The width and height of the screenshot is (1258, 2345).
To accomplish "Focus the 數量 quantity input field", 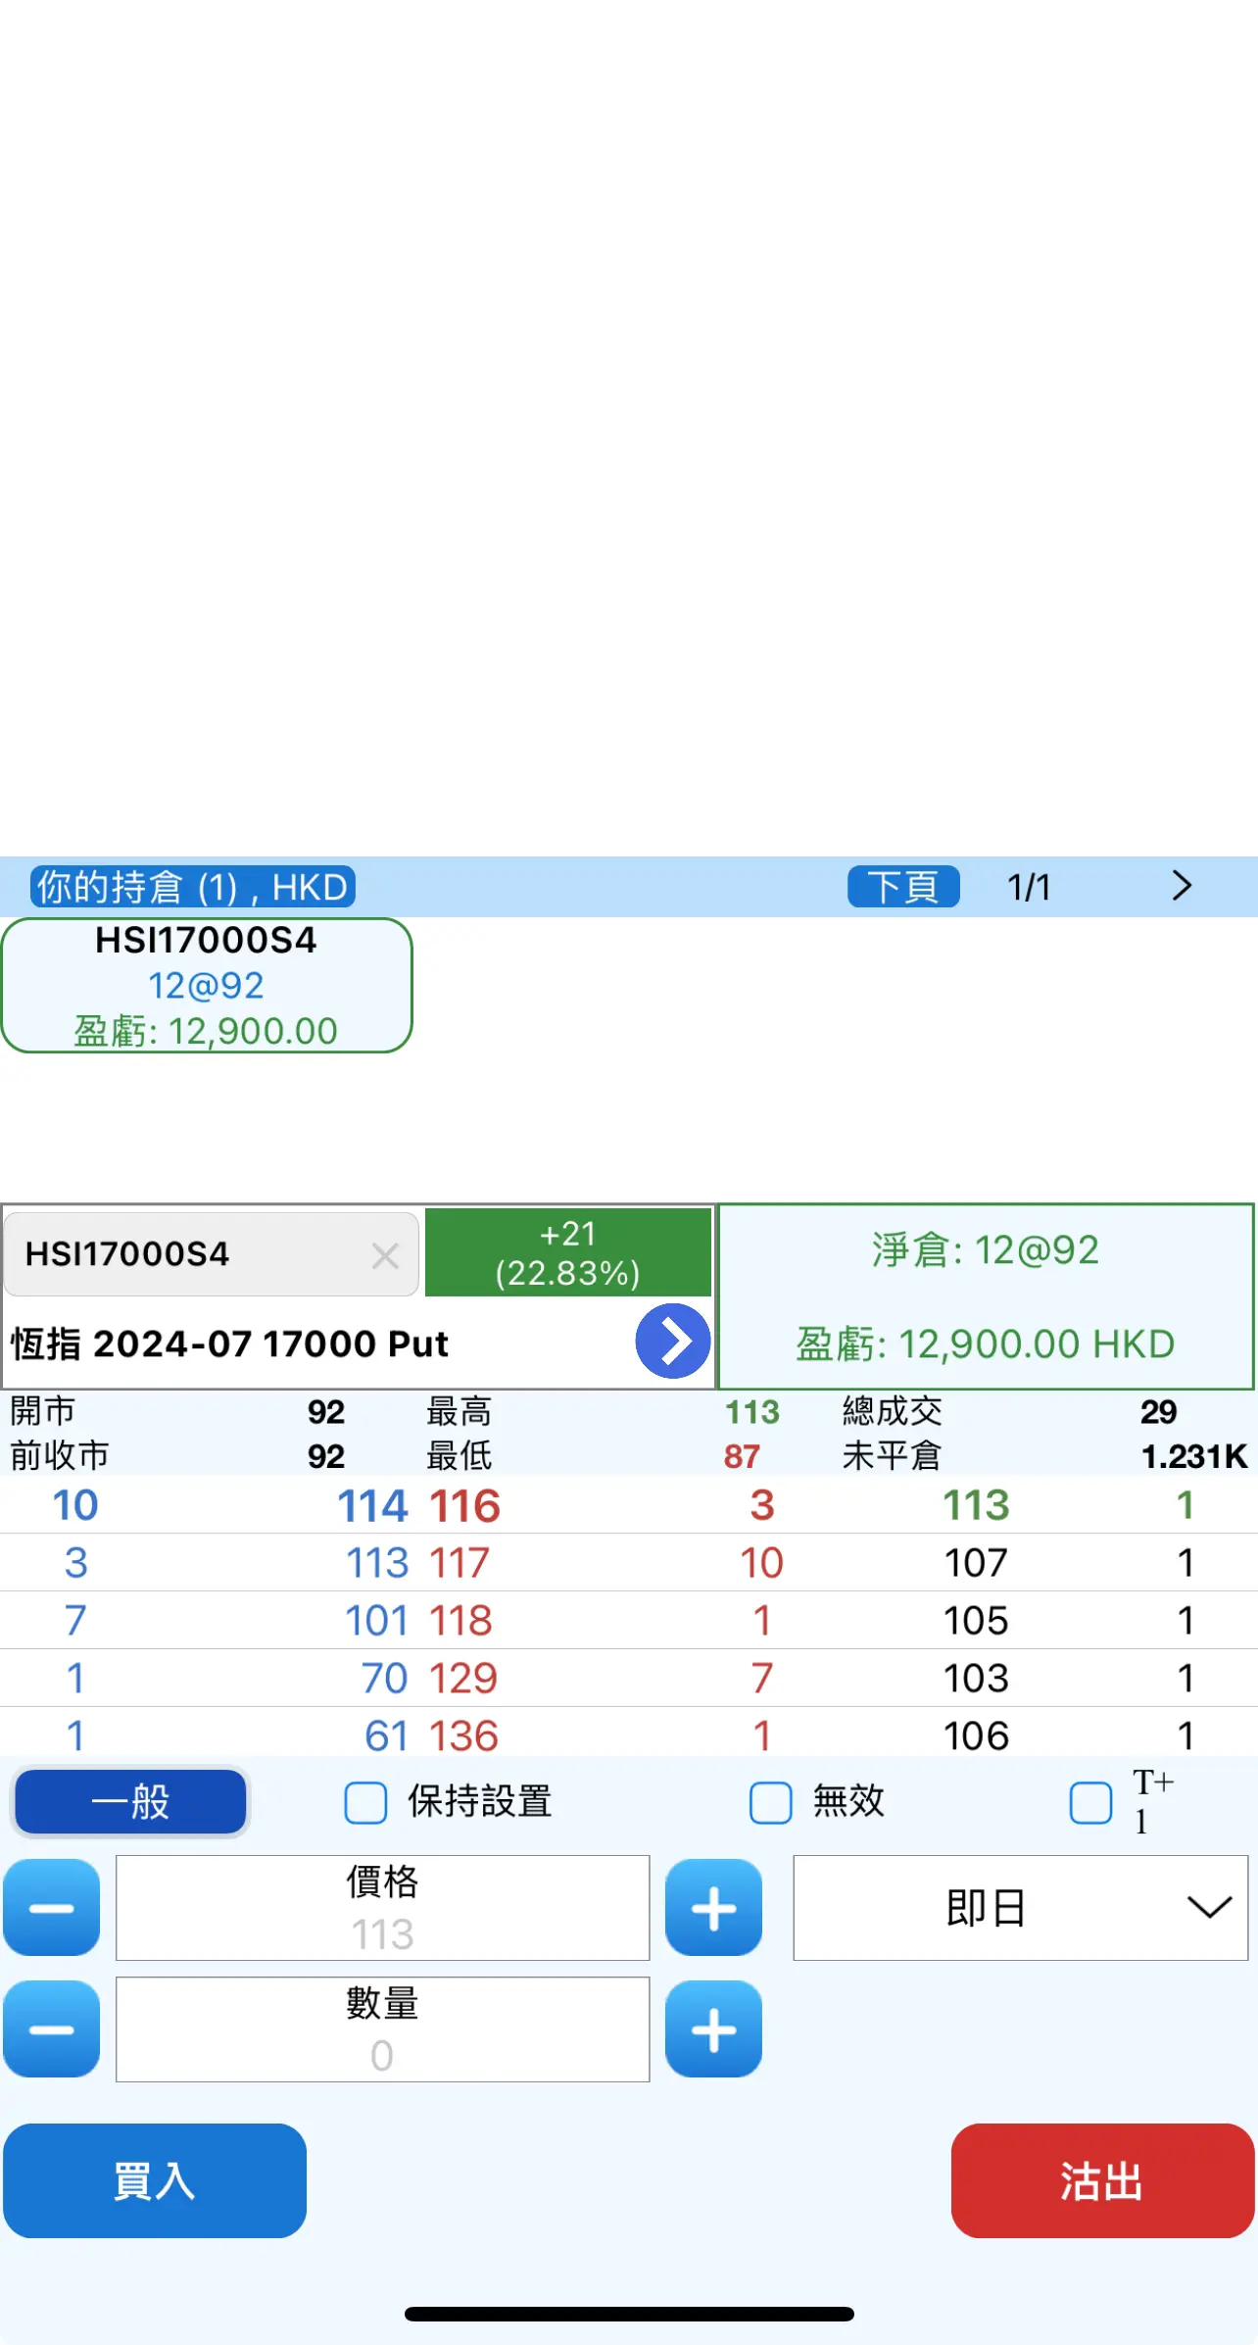I will click(x=382, y=2028).
